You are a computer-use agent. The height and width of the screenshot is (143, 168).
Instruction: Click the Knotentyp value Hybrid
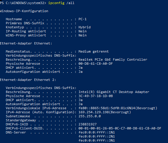click(85, 27)
